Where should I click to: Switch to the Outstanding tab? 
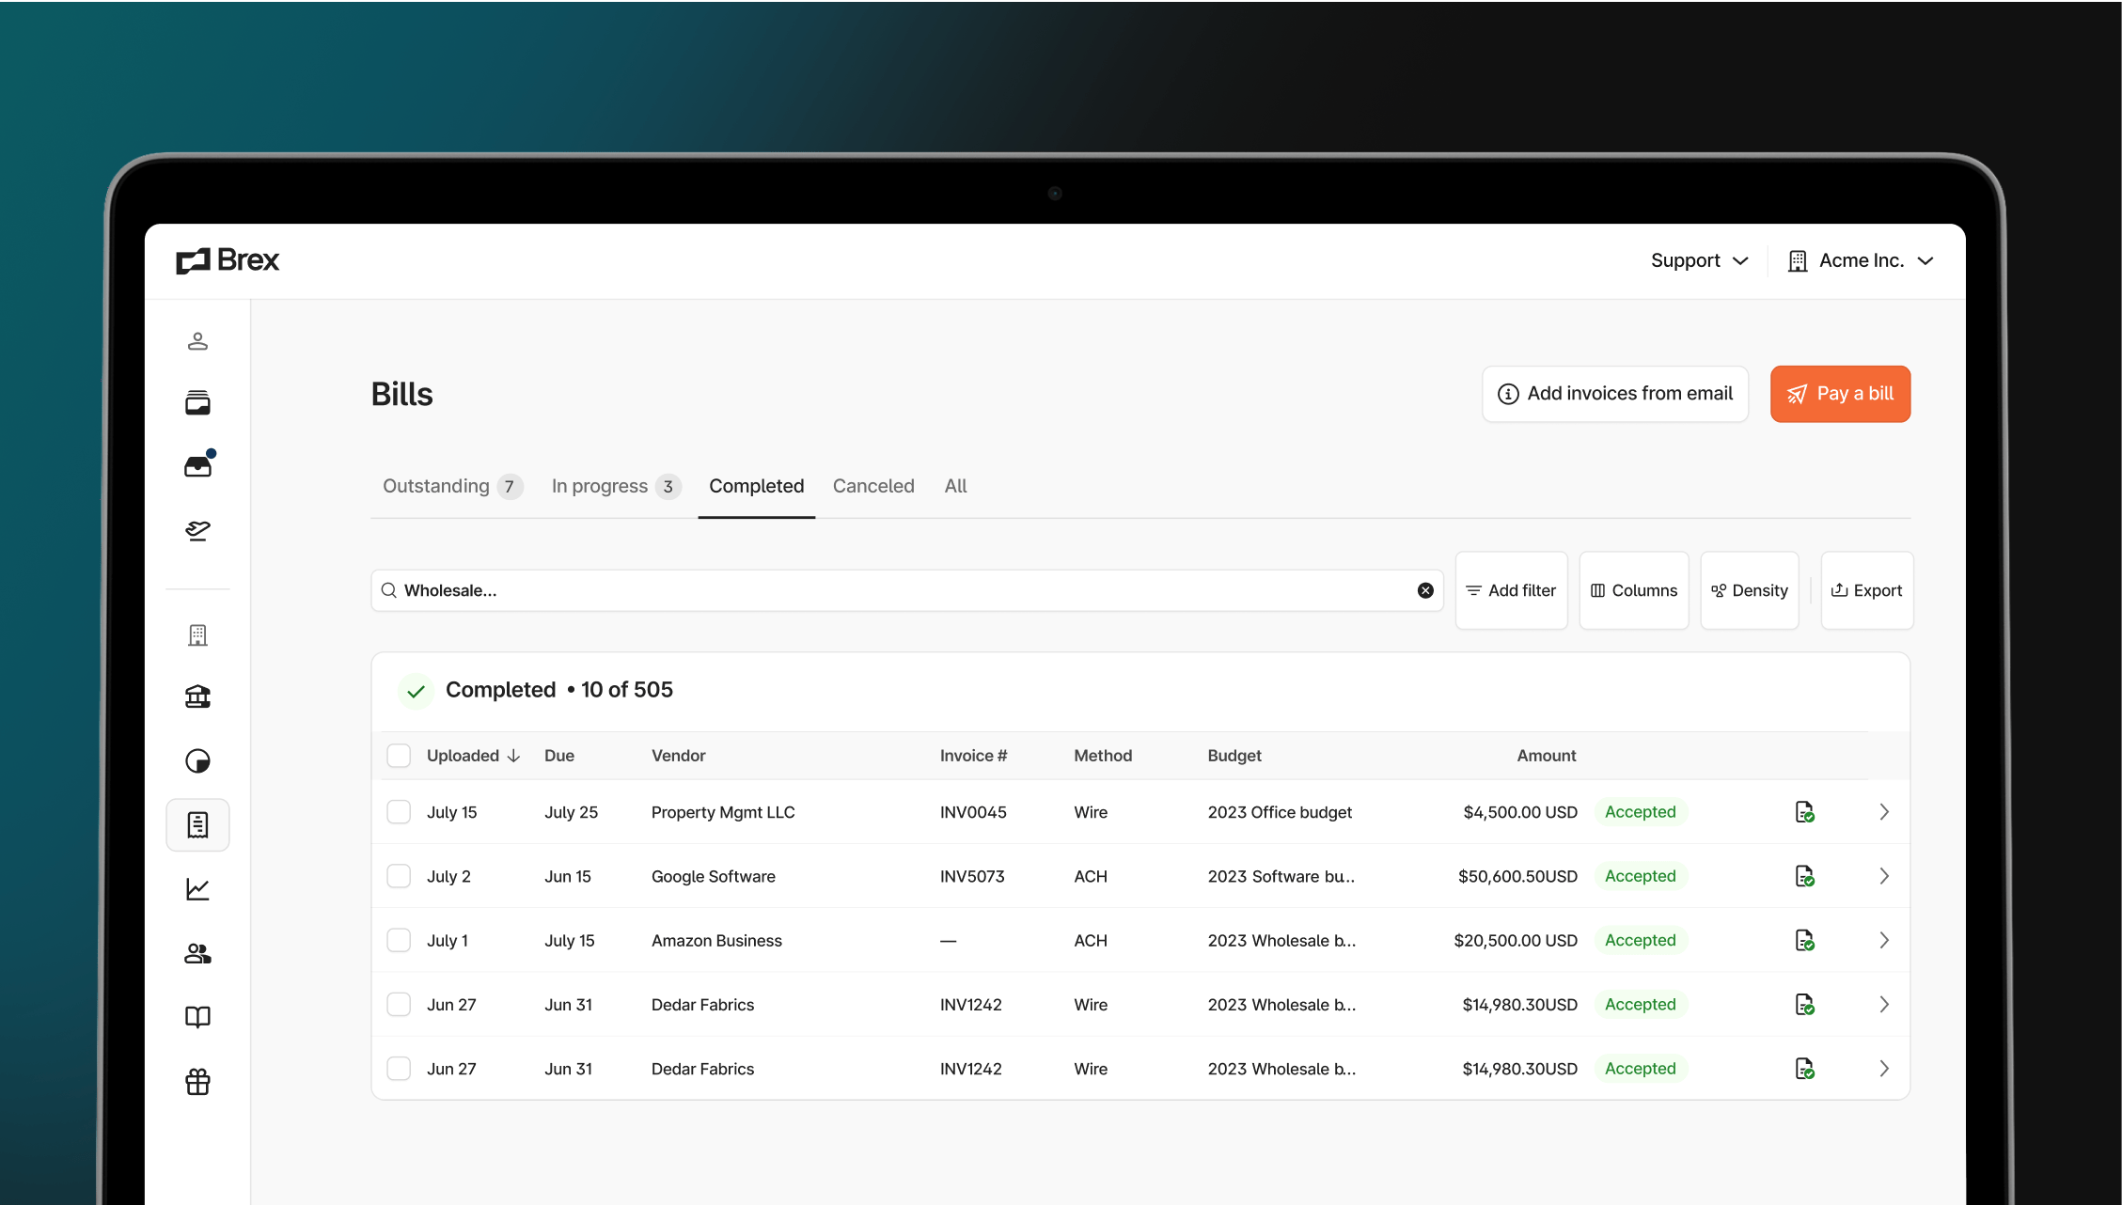(435, 486)
